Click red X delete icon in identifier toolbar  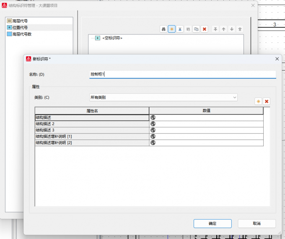[205, 29]
